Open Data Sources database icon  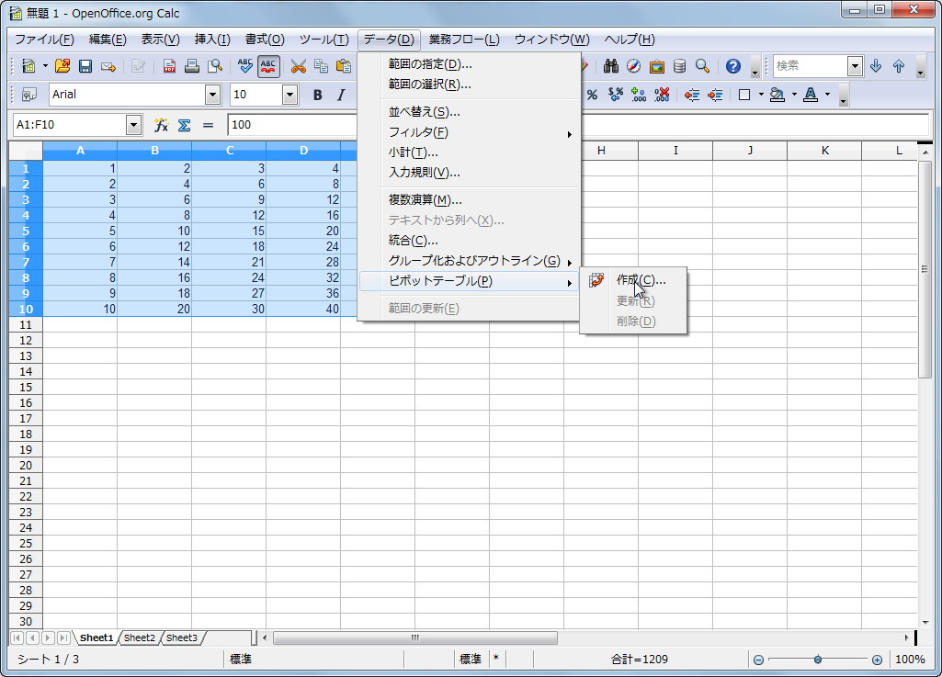point(679,66)
